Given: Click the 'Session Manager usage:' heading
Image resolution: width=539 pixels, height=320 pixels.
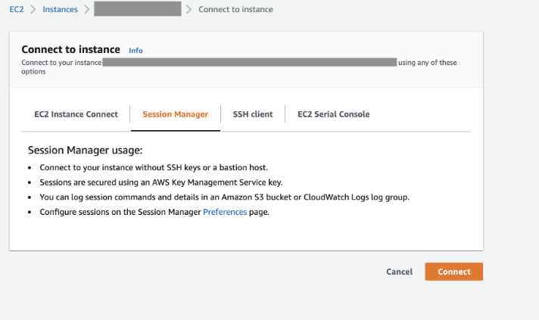Looking at the screenshot, I should point(85,150).
